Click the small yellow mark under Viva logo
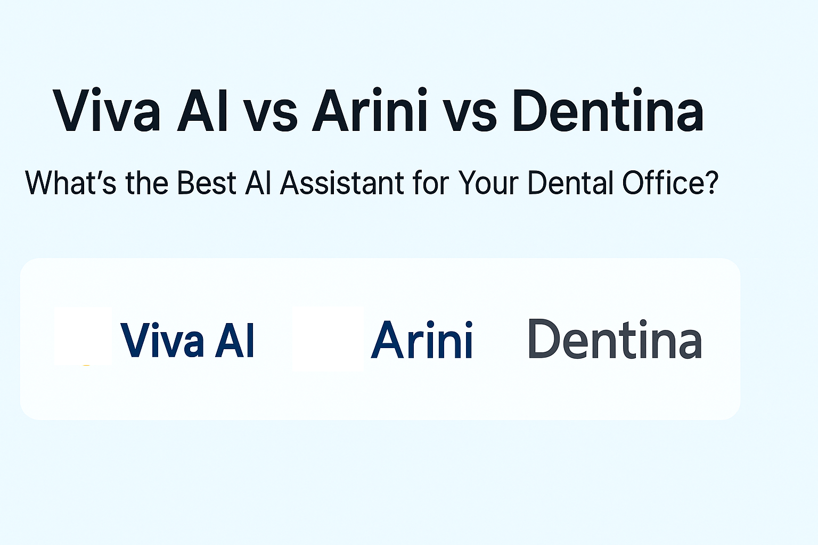 tap(87, 365)
